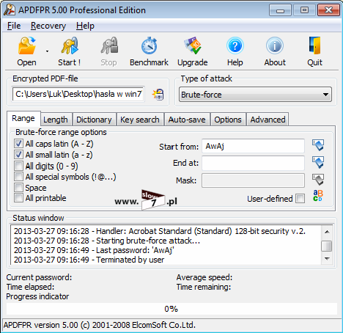Open the Help menu

pyautogui.click(x=85, y=26)
